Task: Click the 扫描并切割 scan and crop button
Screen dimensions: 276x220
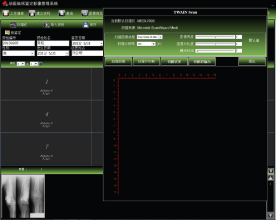Action: (x=146, y=62)
